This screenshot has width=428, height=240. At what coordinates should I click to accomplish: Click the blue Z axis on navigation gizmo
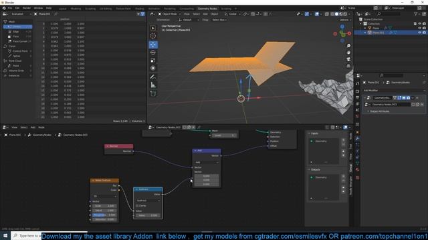pyautogui.click(x=342, y=27)
